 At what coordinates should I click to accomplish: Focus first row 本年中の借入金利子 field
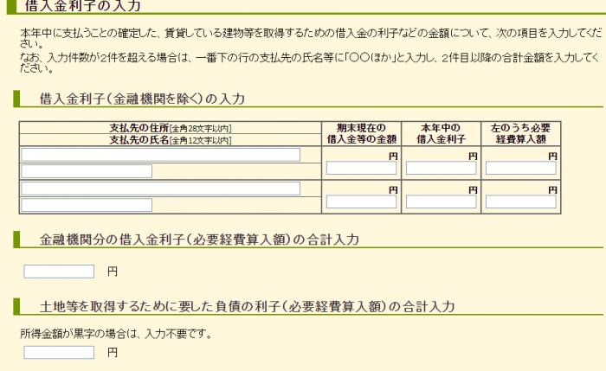point(441,168)
